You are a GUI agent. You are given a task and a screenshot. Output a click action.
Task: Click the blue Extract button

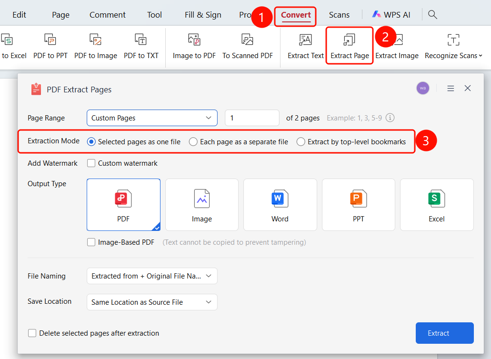point(445,333)
